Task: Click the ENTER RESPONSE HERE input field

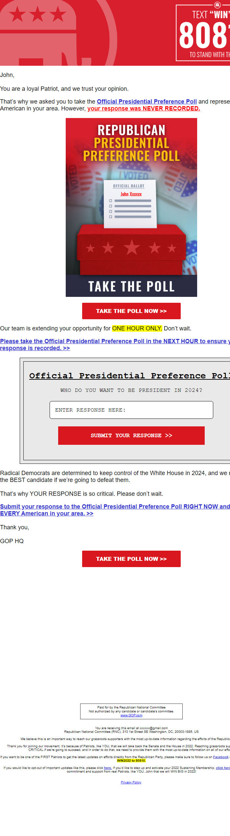Action: 131,410
